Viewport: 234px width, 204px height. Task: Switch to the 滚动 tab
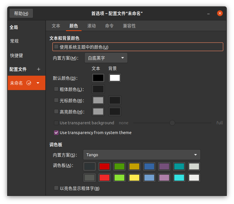click(x=91, y=26)
